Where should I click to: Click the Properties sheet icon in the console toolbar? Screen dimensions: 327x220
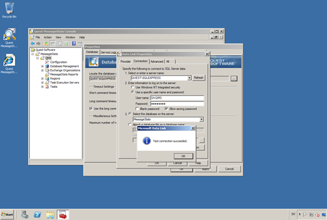click(x=60, y=44)
